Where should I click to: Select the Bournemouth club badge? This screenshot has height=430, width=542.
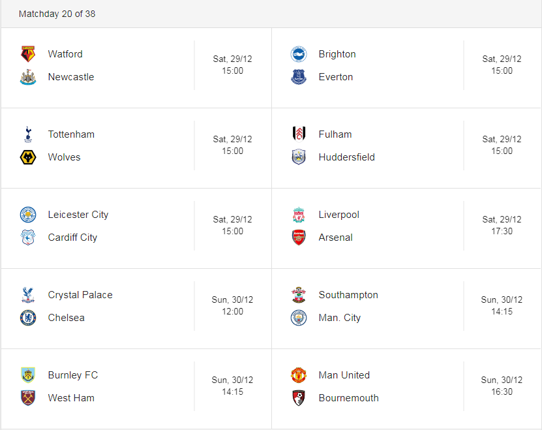pyautogui.click(x=299, y=398)
